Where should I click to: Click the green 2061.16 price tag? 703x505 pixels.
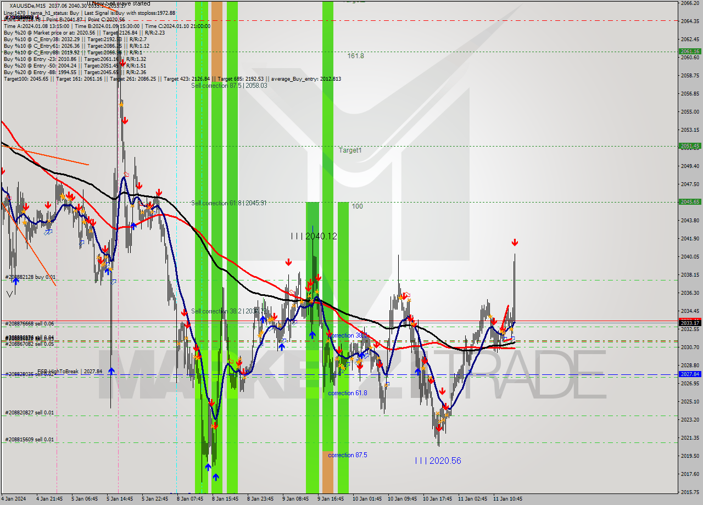click(x=690, y=51)
